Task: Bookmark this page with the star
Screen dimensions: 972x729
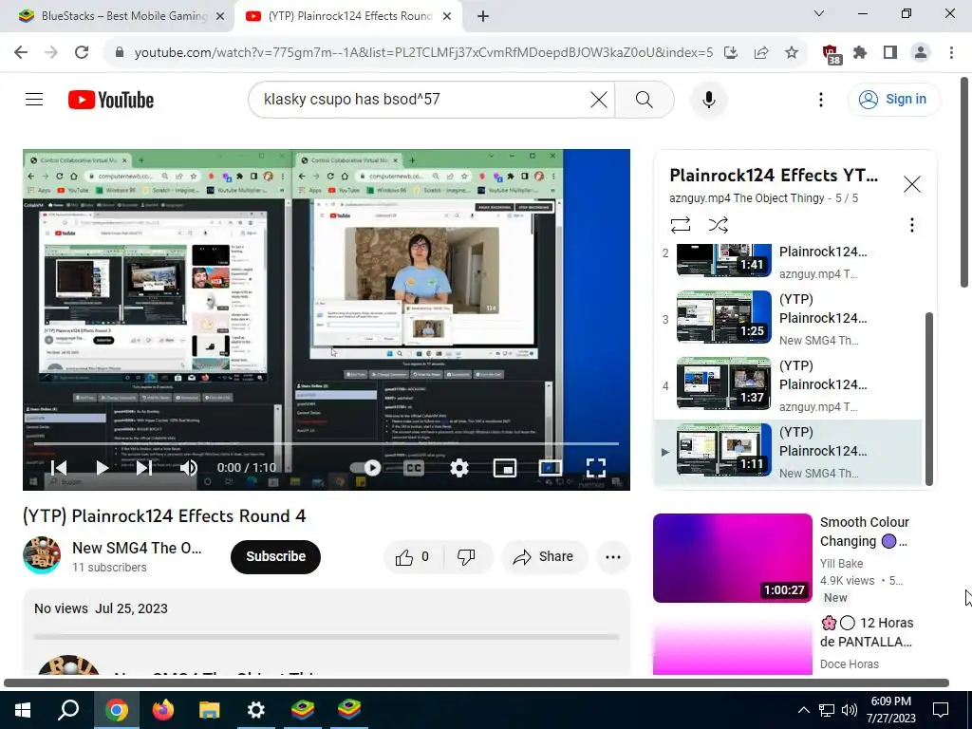Action: click(791, 53)
